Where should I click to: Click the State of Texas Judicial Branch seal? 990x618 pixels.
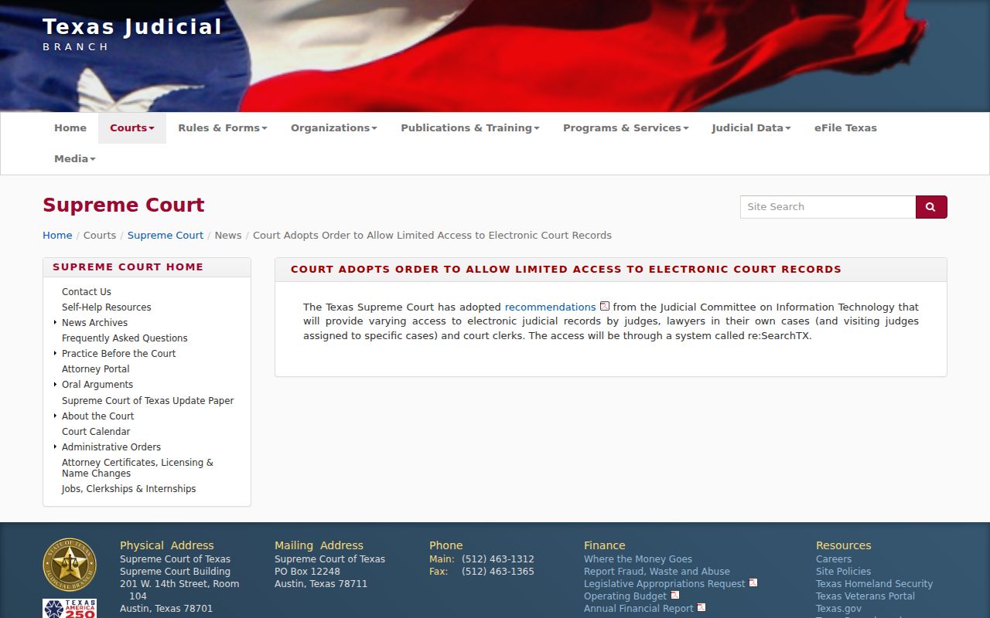click(x=70, y=565)
